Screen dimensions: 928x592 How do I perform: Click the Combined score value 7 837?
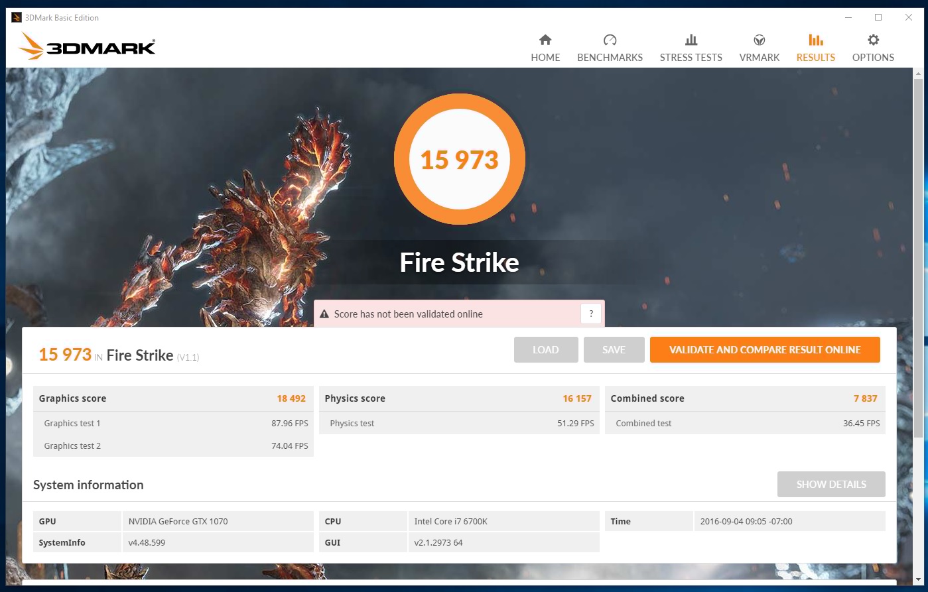(x=866, y=398)
